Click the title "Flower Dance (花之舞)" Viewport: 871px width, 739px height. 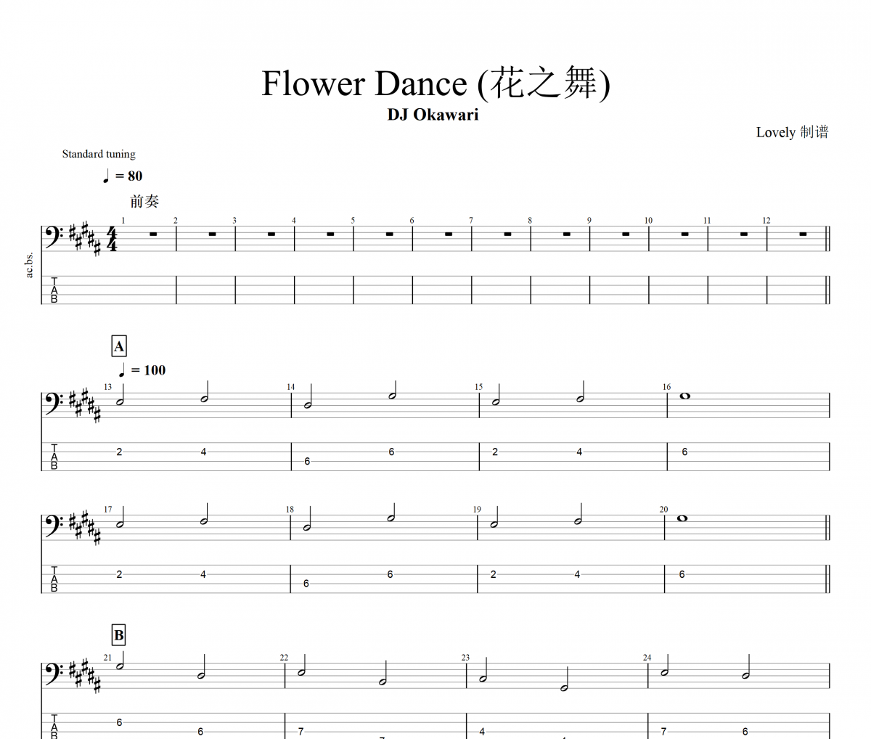pyautogui.click(x=435, y=83)
